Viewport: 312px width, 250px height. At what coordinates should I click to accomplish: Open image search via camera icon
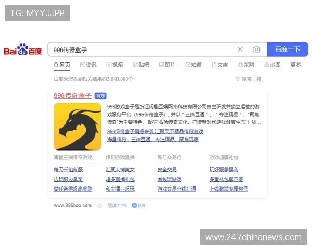[256, 49]
